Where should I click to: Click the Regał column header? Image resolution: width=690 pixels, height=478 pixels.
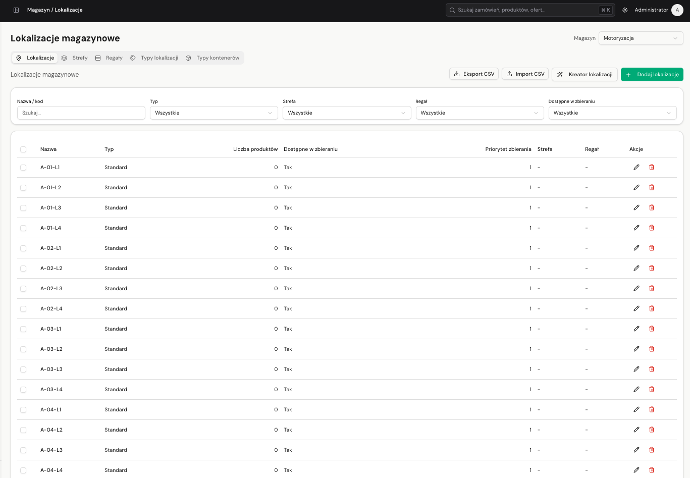[592, 149]
